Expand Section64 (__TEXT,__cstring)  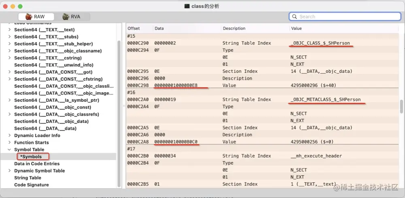click(10, 58)
